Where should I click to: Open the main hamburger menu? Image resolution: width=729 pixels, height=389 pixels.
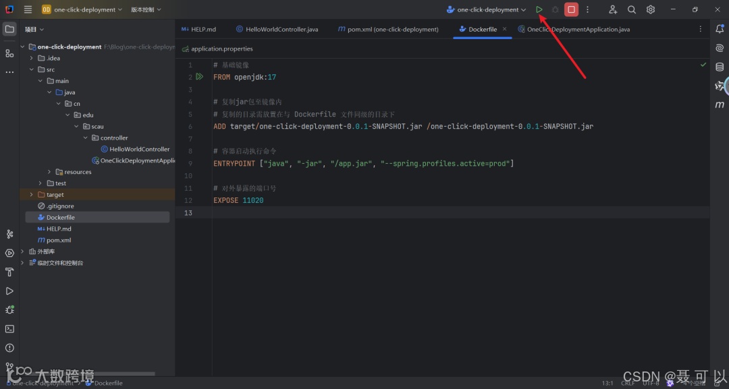(x=28, y=9)
